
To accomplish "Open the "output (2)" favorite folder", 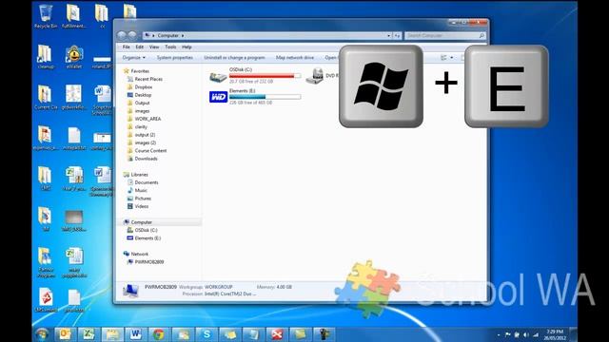I will pyautogui.click(x=145, y=135).
